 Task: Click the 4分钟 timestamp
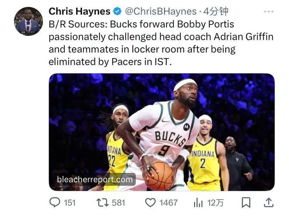tap(215, 11)
